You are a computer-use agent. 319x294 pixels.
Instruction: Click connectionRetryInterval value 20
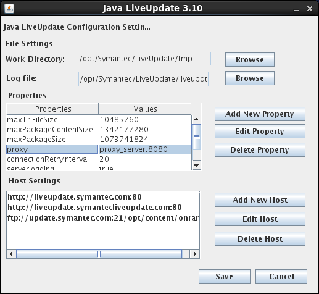(x=104, y=159)
